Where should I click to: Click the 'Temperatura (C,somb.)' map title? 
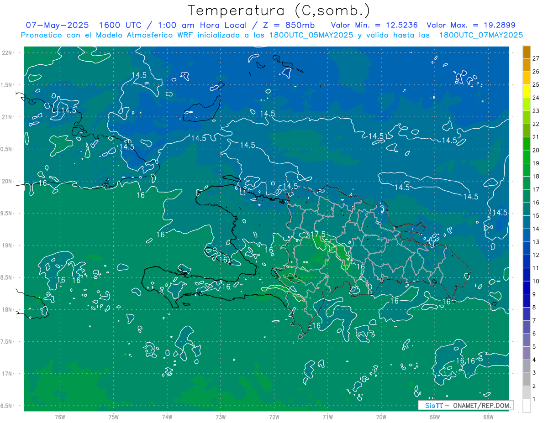pyautogui.click(x=279, y=10)
